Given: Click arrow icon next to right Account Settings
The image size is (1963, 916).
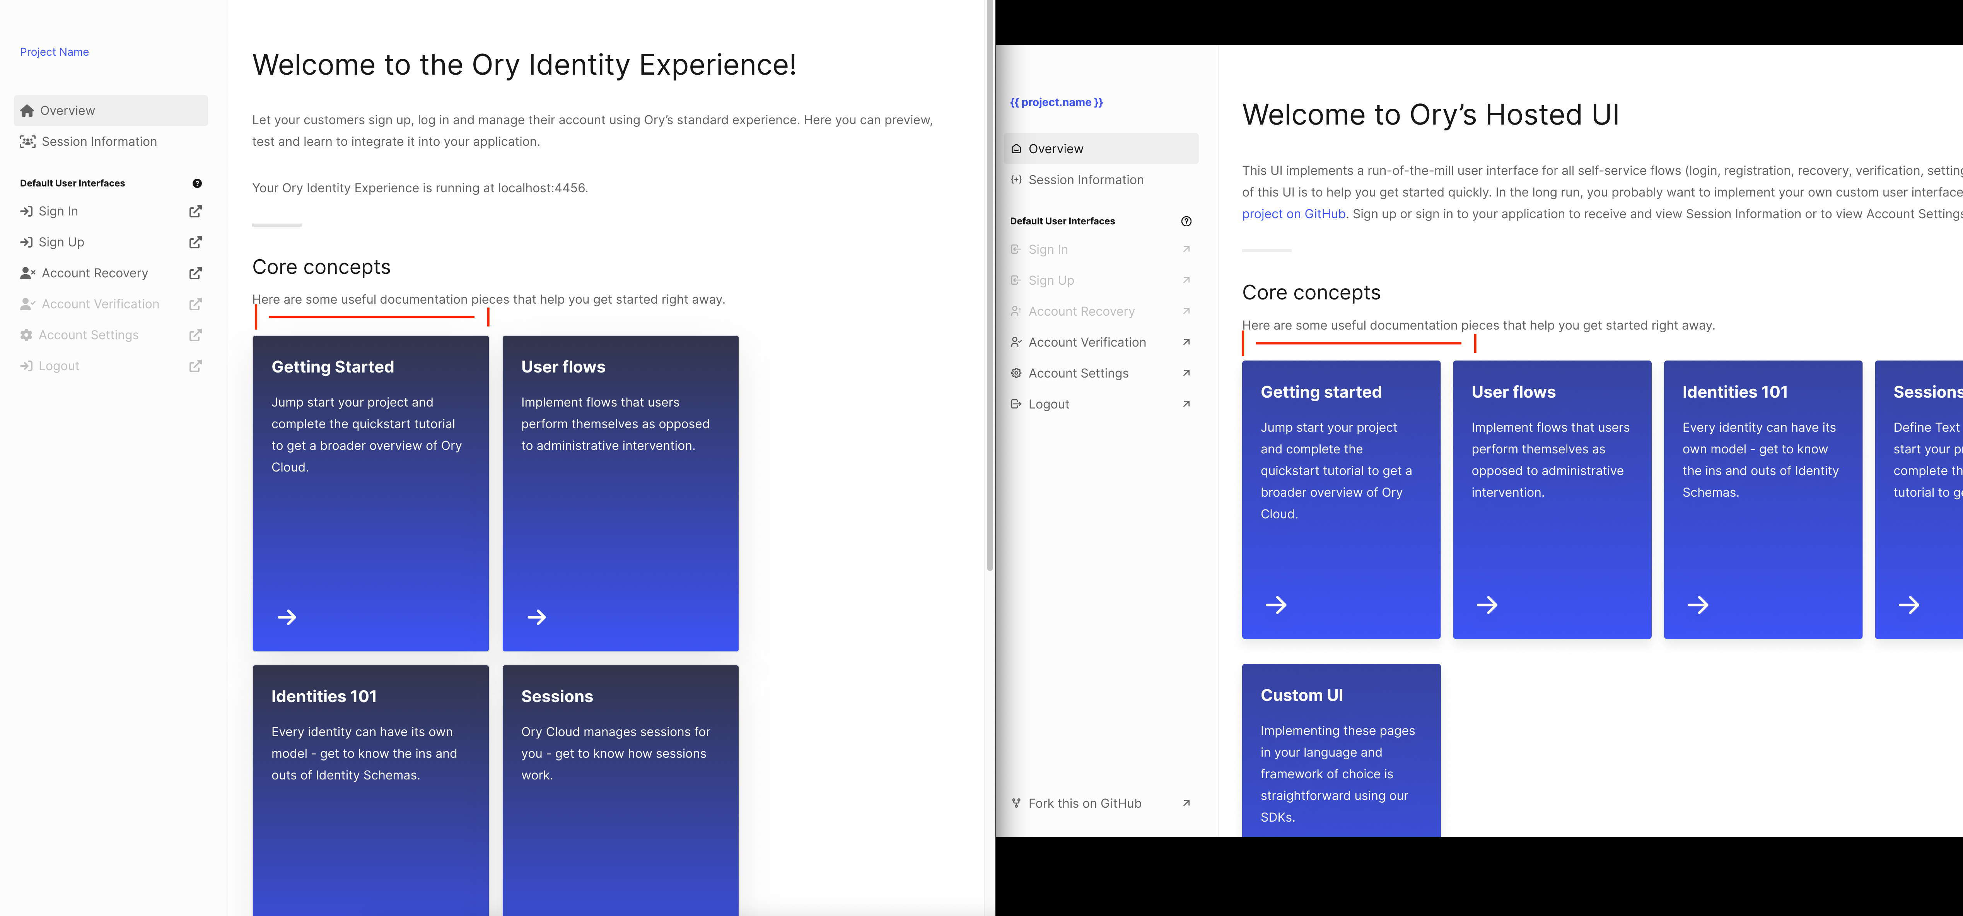Looking at the screenshot, I should coord(1186,373).
